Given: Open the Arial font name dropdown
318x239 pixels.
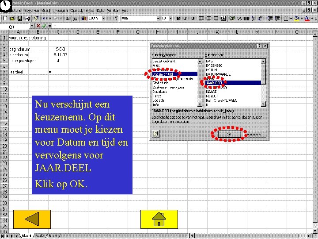Looking at the screenshot, I should (158, 19).
